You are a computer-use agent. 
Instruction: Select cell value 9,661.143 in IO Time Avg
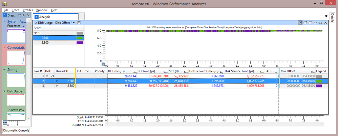(x=131, y=76)
